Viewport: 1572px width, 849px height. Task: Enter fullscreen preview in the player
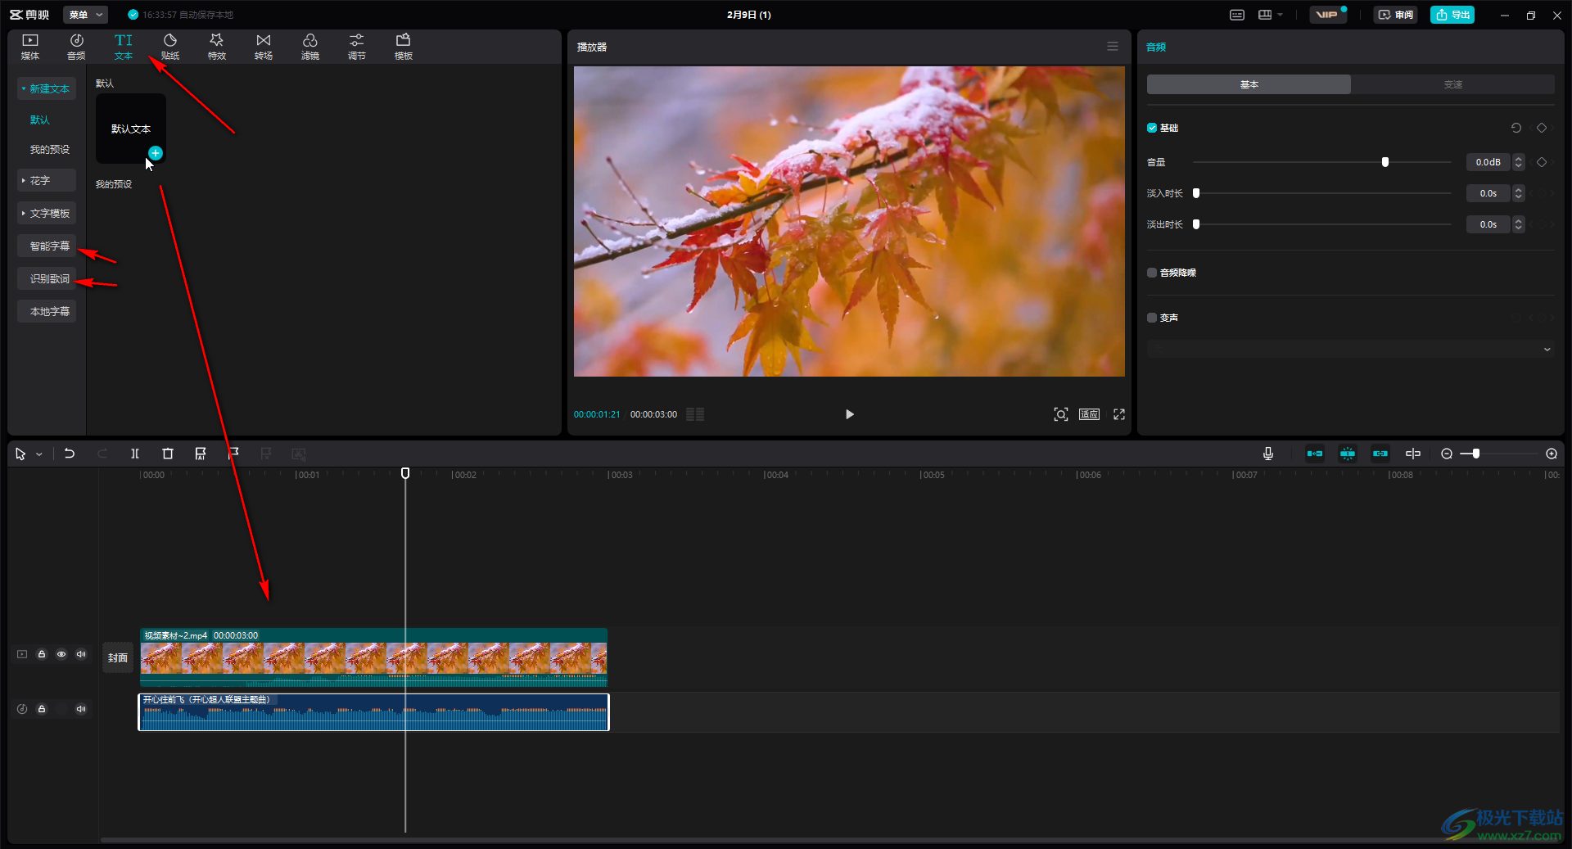click(x=1119, y=414)
